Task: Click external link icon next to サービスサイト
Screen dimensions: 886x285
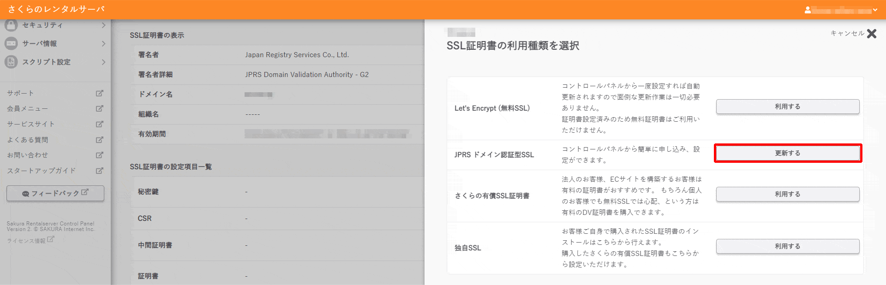Action: 99,124
